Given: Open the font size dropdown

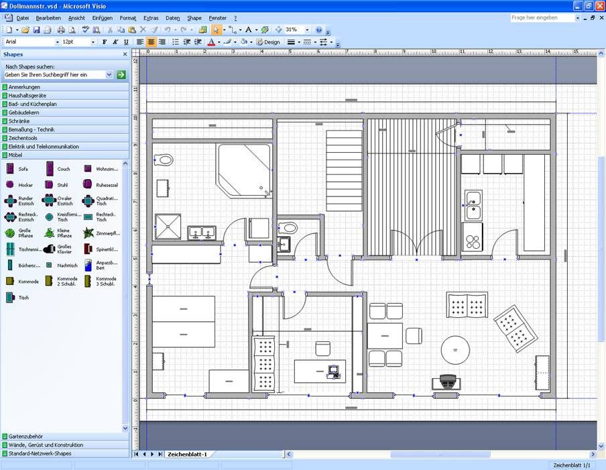Looking at the screenshot, I should pyautogui.click(x=93, y=42).
